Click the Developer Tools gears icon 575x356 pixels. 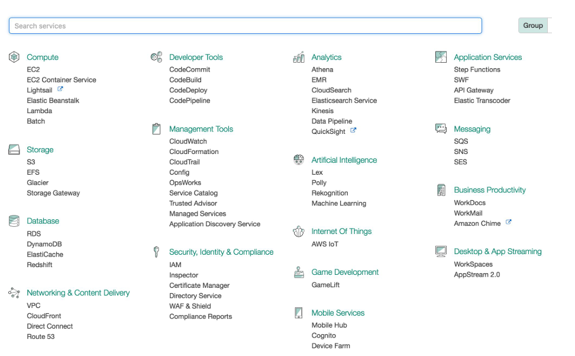[x=156, y=57]
